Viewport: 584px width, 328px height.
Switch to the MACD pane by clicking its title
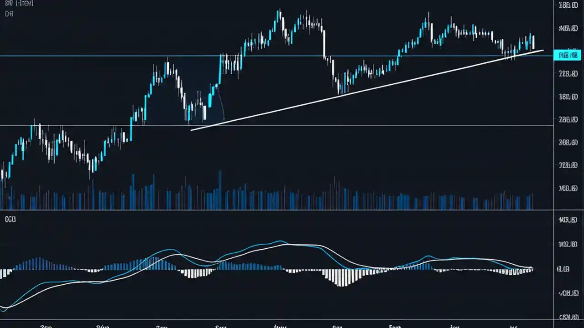click(x=10, y=219)
